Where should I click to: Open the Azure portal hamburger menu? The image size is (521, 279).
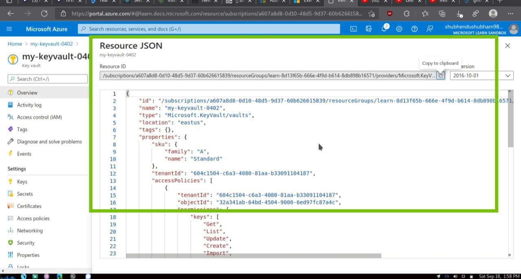coord(9,29)
